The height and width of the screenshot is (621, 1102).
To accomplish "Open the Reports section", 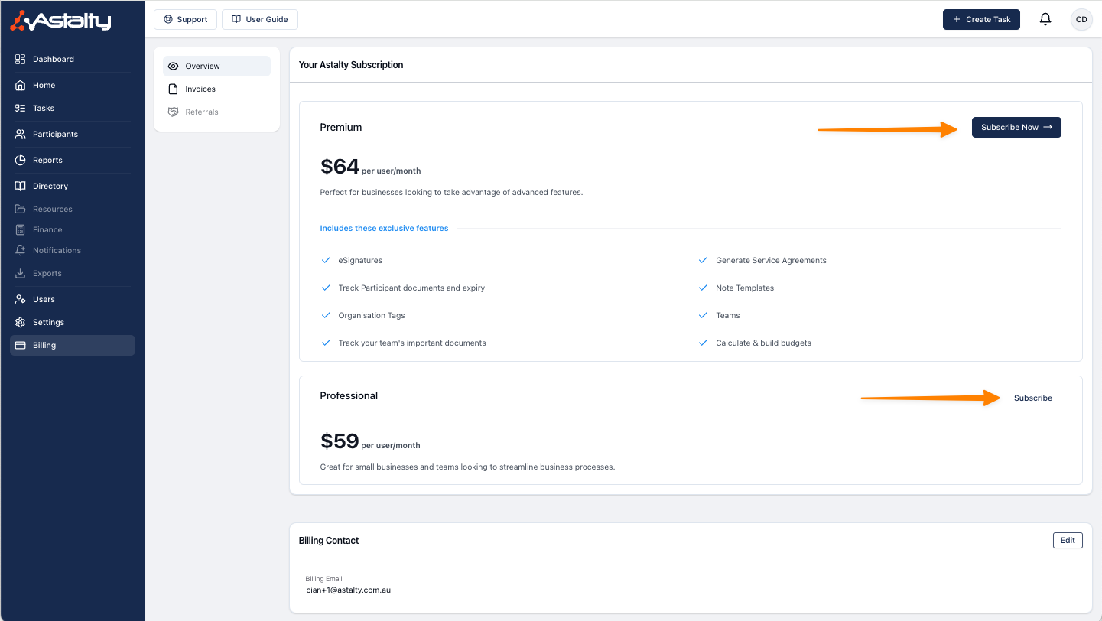I will coord(73,160).
